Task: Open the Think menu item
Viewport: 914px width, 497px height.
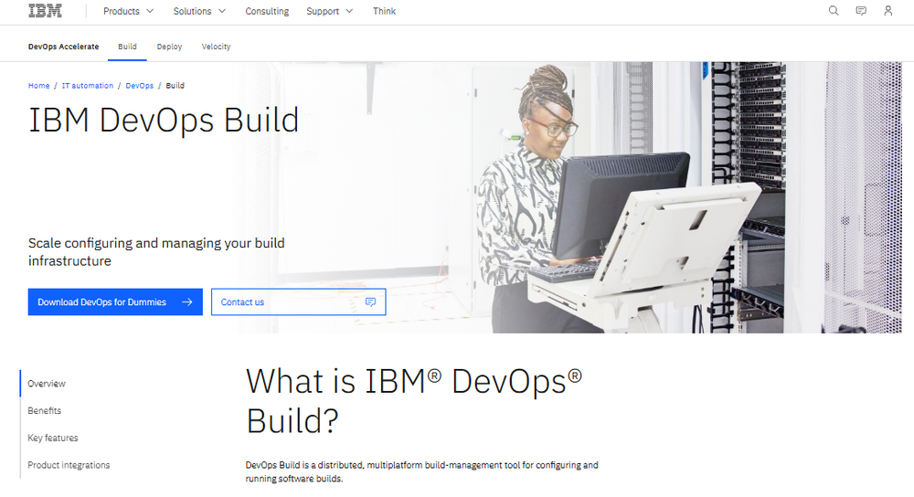Action: point(384,11)
